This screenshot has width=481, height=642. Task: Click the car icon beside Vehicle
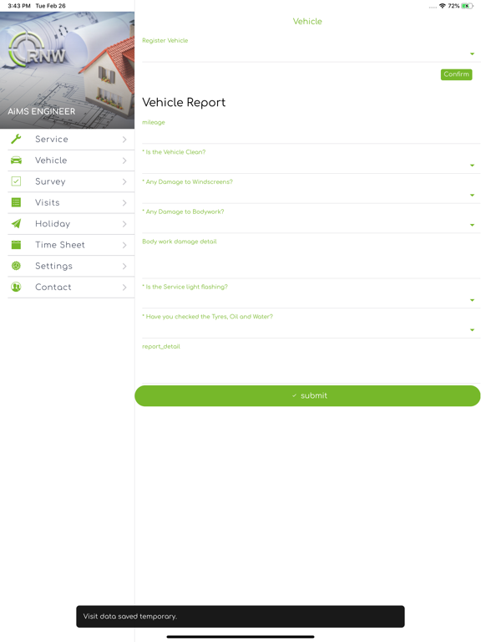(16, 160)
